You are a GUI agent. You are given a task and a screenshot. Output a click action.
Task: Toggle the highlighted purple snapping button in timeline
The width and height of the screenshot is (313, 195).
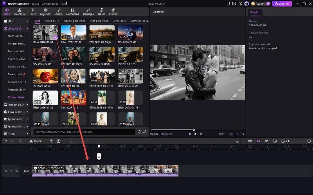point(258,141)
